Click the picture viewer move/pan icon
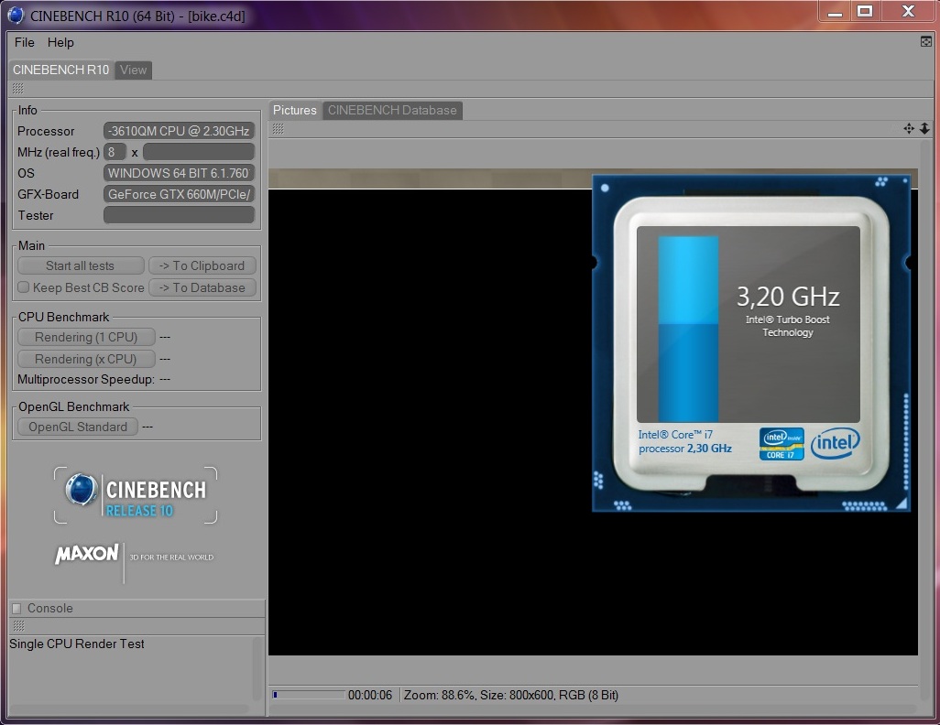Screen dimensions: 940x725 [x=909, y=128]
